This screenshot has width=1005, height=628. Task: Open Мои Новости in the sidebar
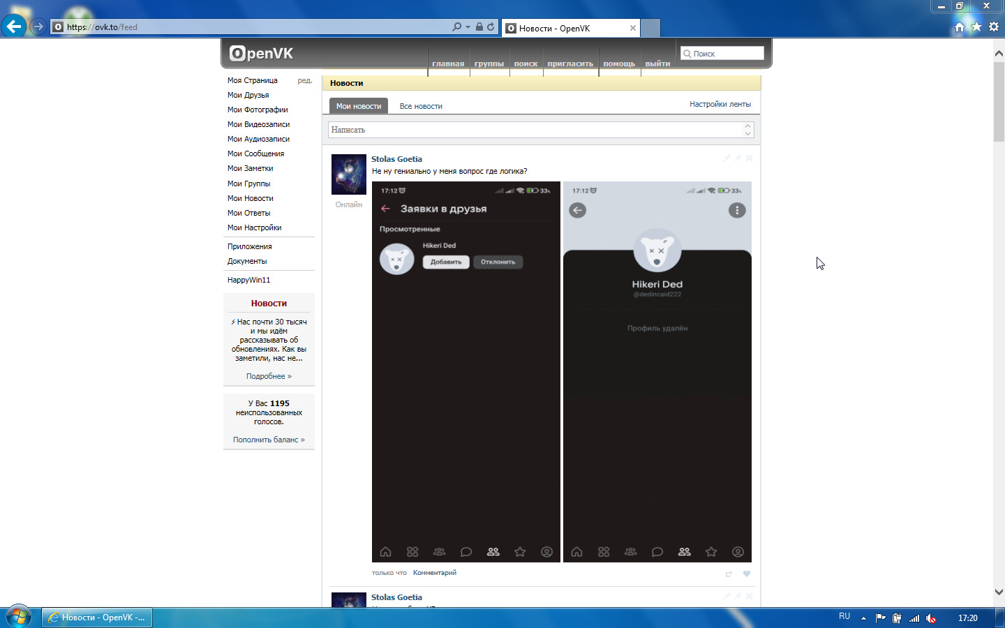click(x=250, y=198)
